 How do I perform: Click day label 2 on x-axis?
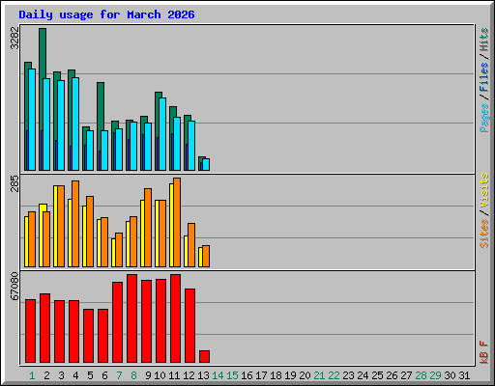pyautogui.click(x=46, y=375)
